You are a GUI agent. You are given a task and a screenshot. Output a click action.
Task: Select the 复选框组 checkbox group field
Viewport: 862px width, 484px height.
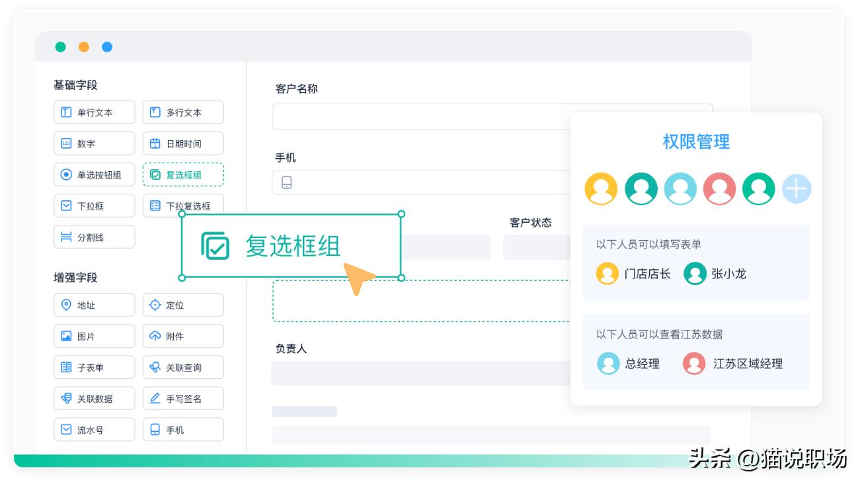pos(183,175)
